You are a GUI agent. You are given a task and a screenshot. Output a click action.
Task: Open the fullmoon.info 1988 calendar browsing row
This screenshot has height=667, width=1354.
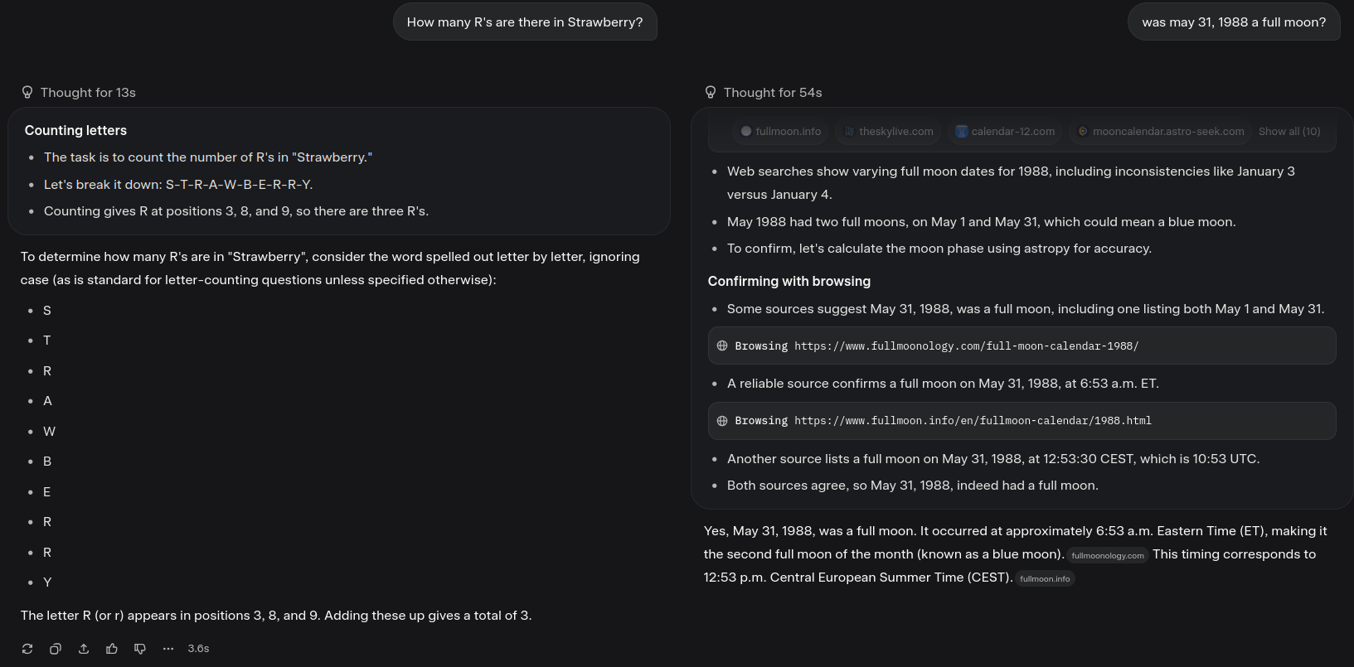[1022, 421]
